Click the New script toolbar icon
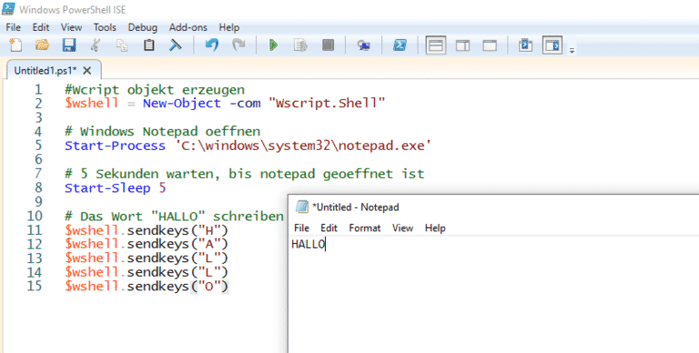 pyautogui.click(x=16, y=45)
